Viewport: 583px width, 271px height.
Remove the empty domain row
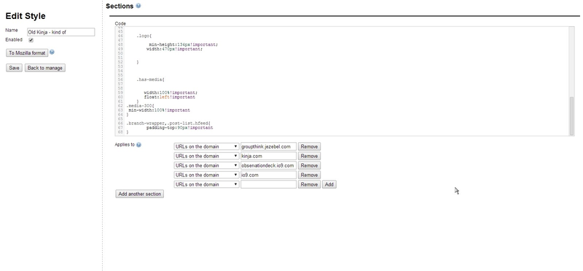coord(309,184)
